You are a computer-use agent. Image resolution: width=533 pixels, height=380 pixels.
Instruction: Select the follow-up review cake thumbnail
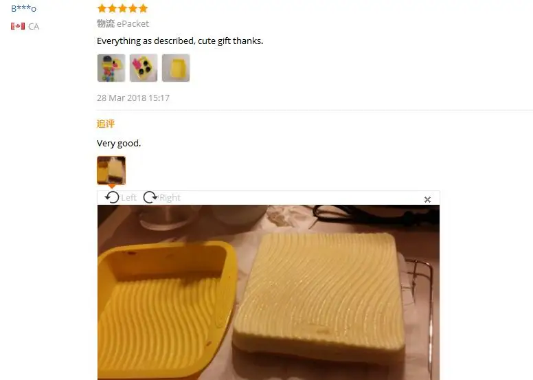click(111, 170)
